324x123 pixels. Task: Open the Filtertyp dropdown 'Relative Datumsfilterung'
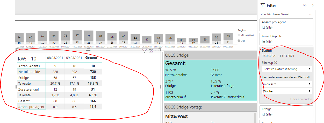coord(287,69)
